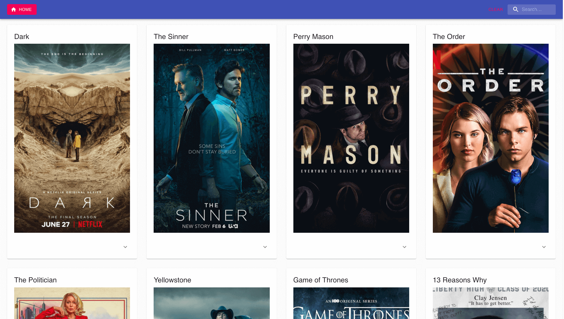Screen dimensions: 564x319
Task: Click the "Dark" card title
Action: point(22,37)
